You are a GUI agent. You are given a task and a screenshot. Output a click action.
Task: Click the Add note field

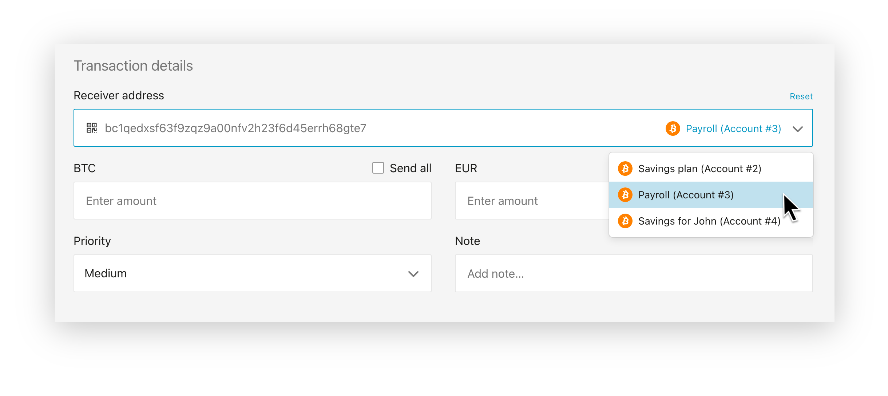click(633, 273)
